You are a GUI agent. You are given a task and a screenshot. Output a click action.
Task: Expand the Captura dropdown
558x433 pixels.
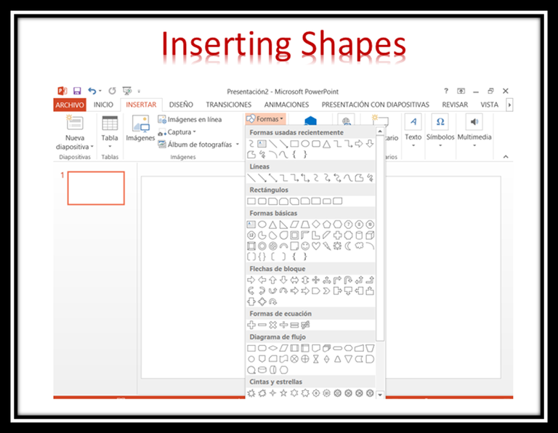195,132
